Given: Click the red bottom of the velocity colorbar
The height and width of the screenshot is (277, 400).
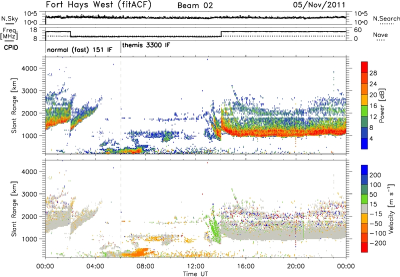Looking at the screenshot, I should 364,247.
